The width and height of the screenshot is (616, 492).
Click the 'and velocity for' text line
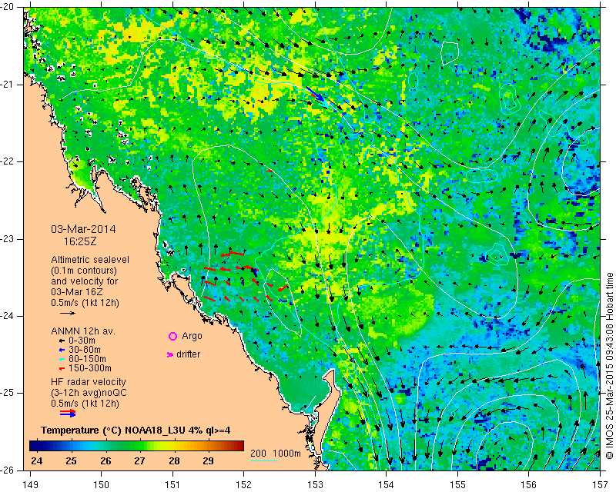pos(85,281)
